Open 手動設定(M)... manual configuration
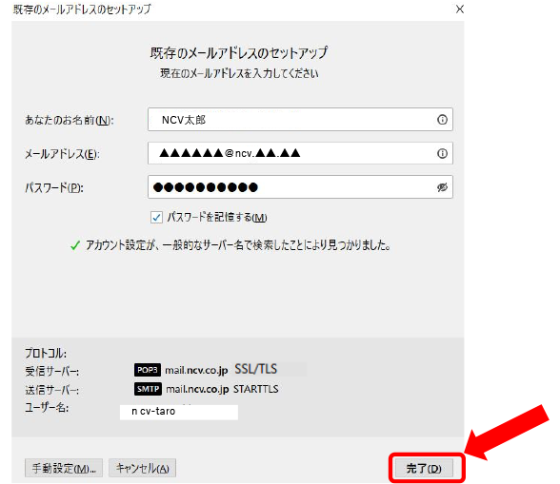Viewport: 560px width, 484px height. pos(64,468)
